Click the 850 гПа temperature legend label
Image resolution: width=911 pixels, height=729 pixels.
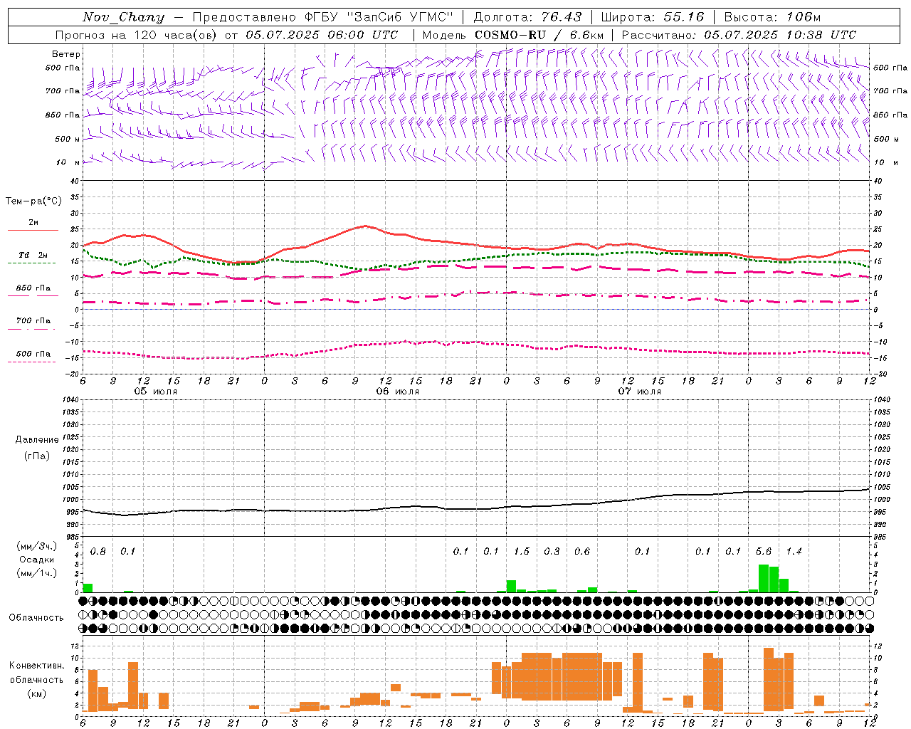click(33, 288)
